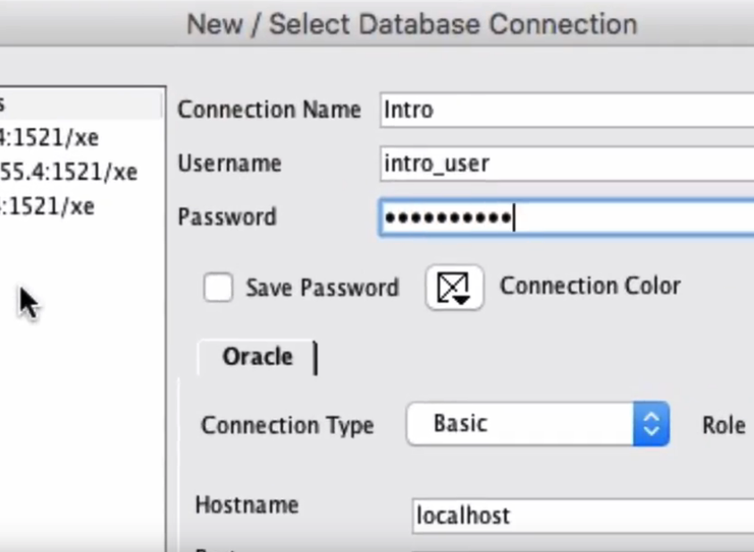
Task: Click the Connection Type label
Action: point(287,425)
